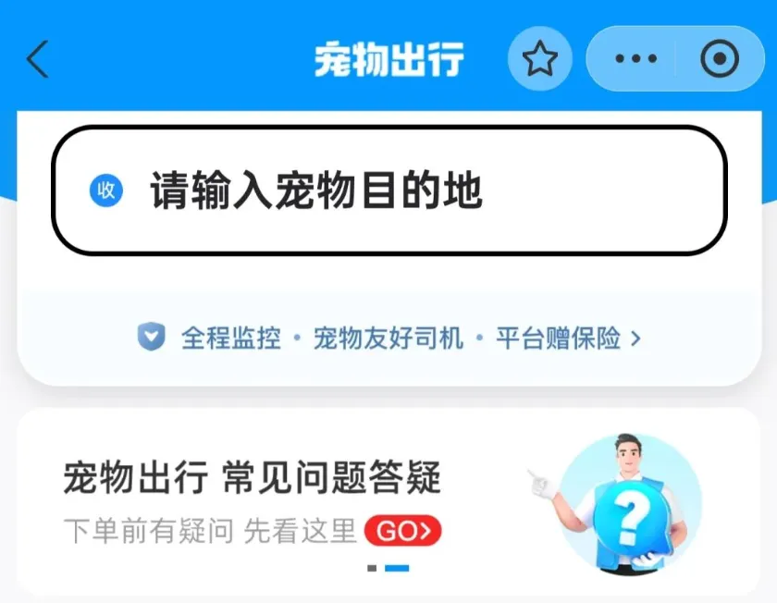
Task: Open the 宠物友好司机 feature link
Action: click(388, 338)
